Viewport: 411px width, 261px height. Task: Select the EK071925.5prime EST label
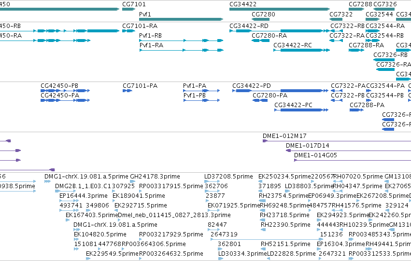coord(234,206)
